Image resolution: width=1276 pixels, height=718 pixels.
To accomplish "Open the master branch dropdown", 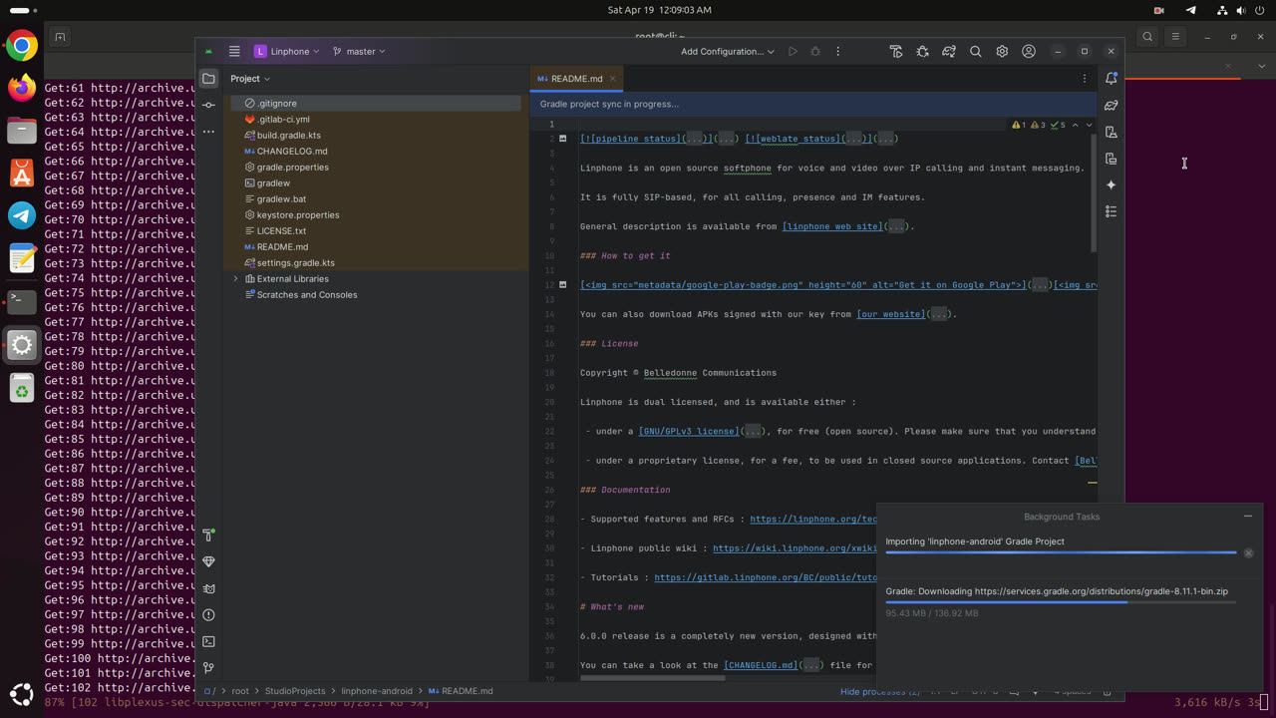I will [359, 51].
